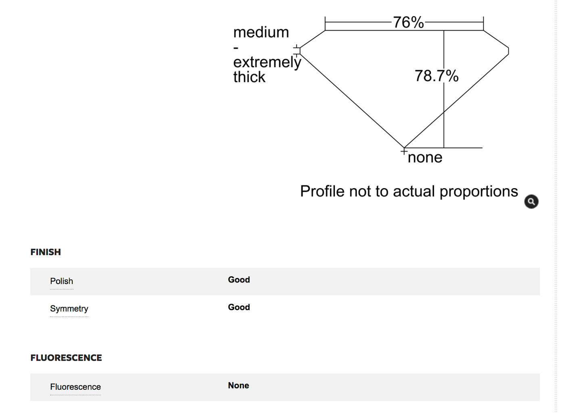Open the Polish term definition link
Screen dimensions: 583x413
click(x=61, y=281)
